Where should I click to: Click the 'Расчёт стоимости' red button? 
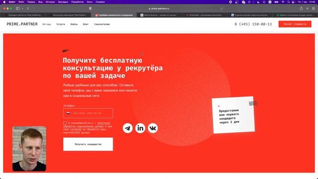coord(295,24)
